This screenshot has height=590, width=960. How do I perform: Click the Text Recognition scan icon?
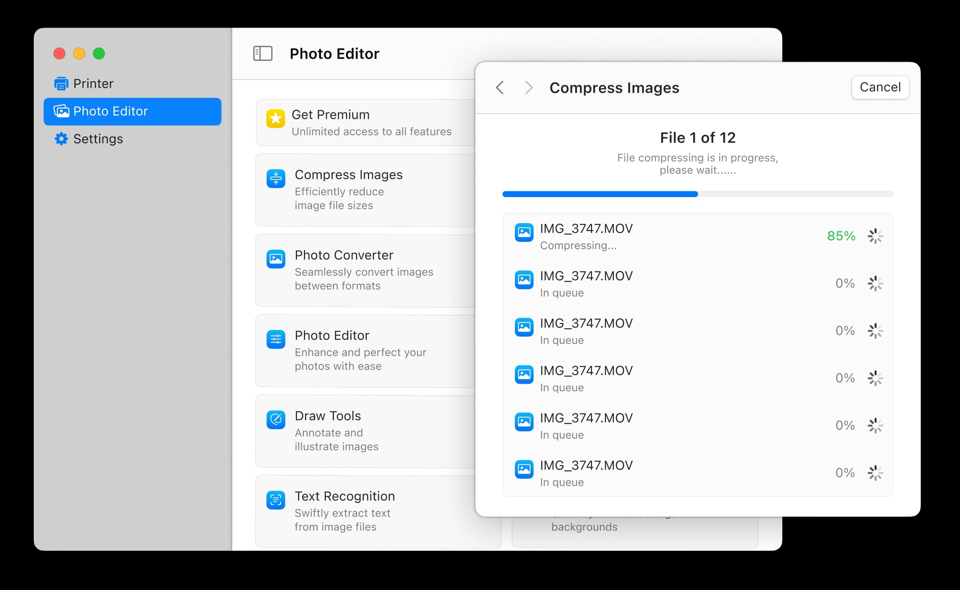(x=276, y=500)
